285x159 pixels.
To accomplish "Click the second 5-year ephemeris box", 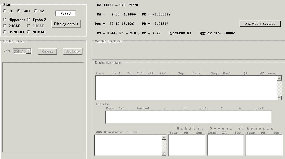I will click(225, 145).
